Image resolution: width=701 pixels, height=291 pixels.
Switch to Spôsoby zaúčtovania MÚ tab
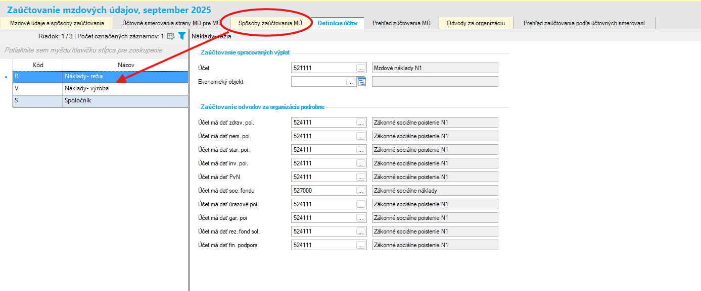point(270,23)
